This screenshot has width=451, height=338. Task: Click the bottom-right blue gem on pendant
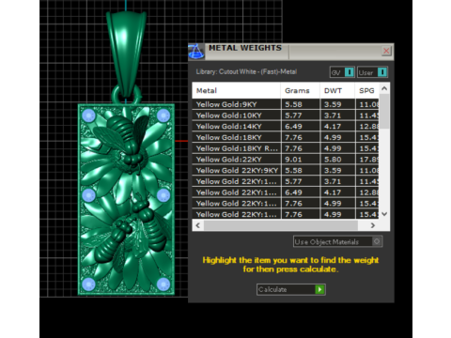(163, 284)
